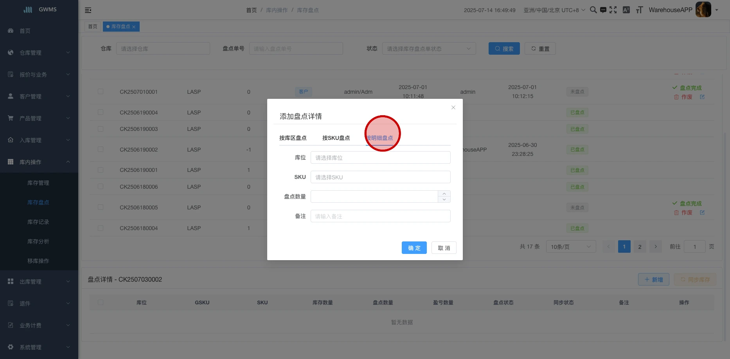Click the search magnifier icon in header
This screenshot has width=730, height=359.
point(593,10)
